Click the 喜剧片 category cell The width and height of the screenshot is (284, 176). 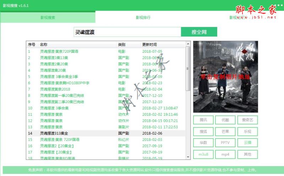(124, 127)
